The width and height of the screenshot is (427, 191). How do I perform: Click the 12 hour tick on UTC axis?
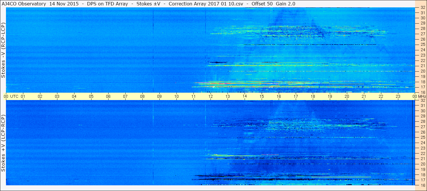pyautogui.click(x=211, y=96)
